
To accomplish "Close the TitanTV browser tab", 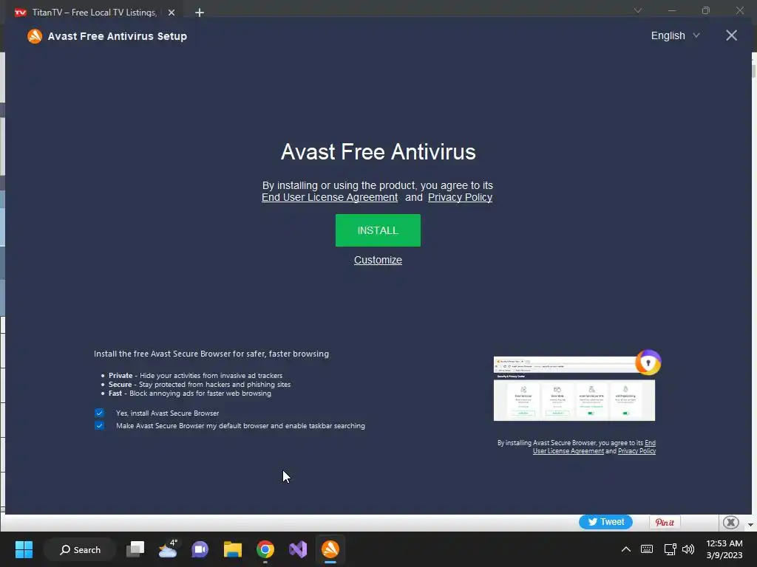I will [172, 13].
